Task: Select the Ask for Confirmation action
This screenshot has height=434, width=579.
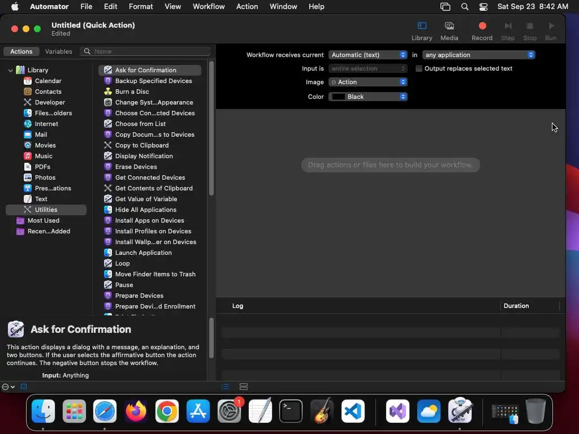Action: point(150,70)
